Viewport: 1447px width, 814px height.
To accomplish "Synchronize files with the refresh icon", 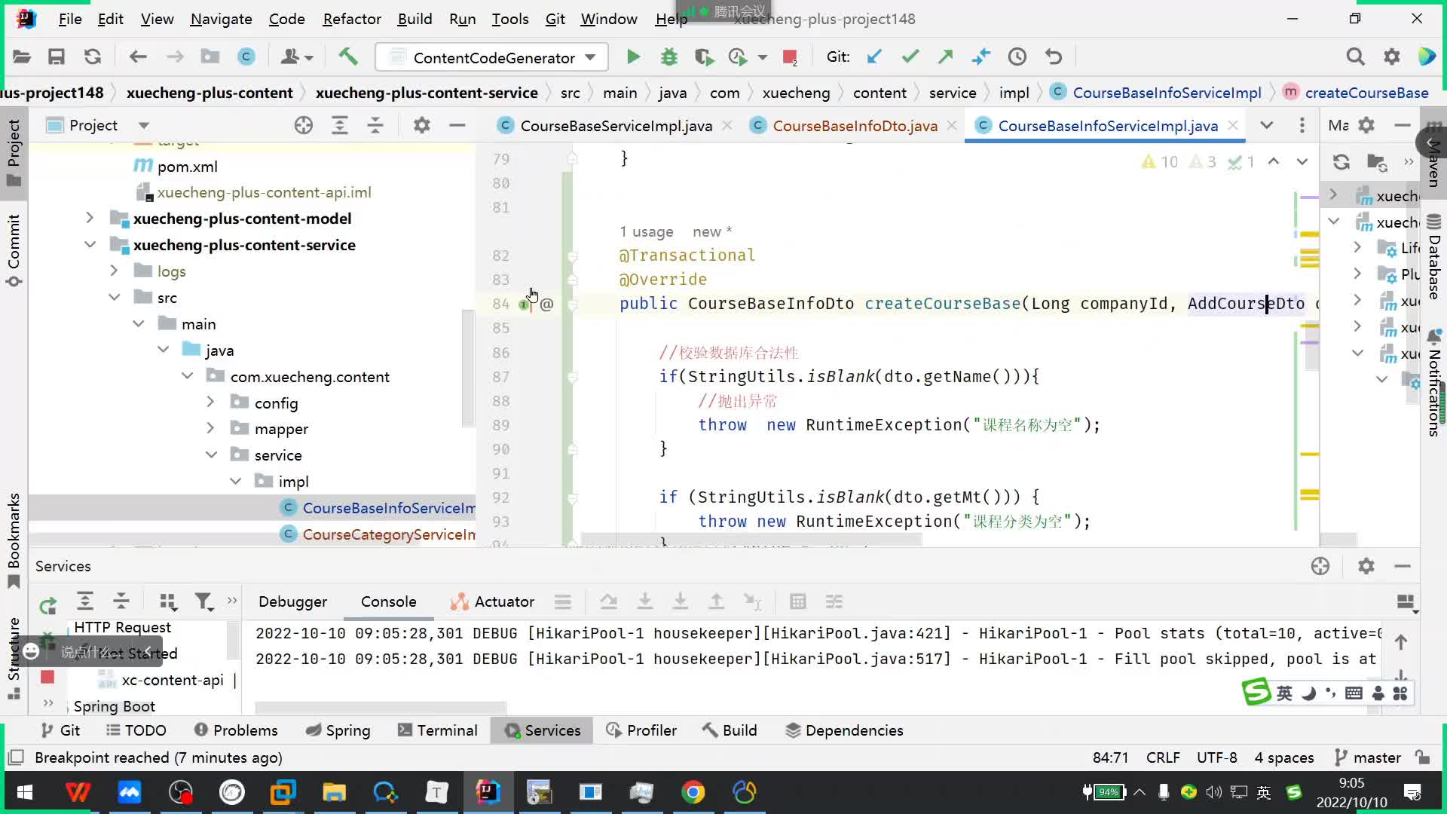I will 93,57.
